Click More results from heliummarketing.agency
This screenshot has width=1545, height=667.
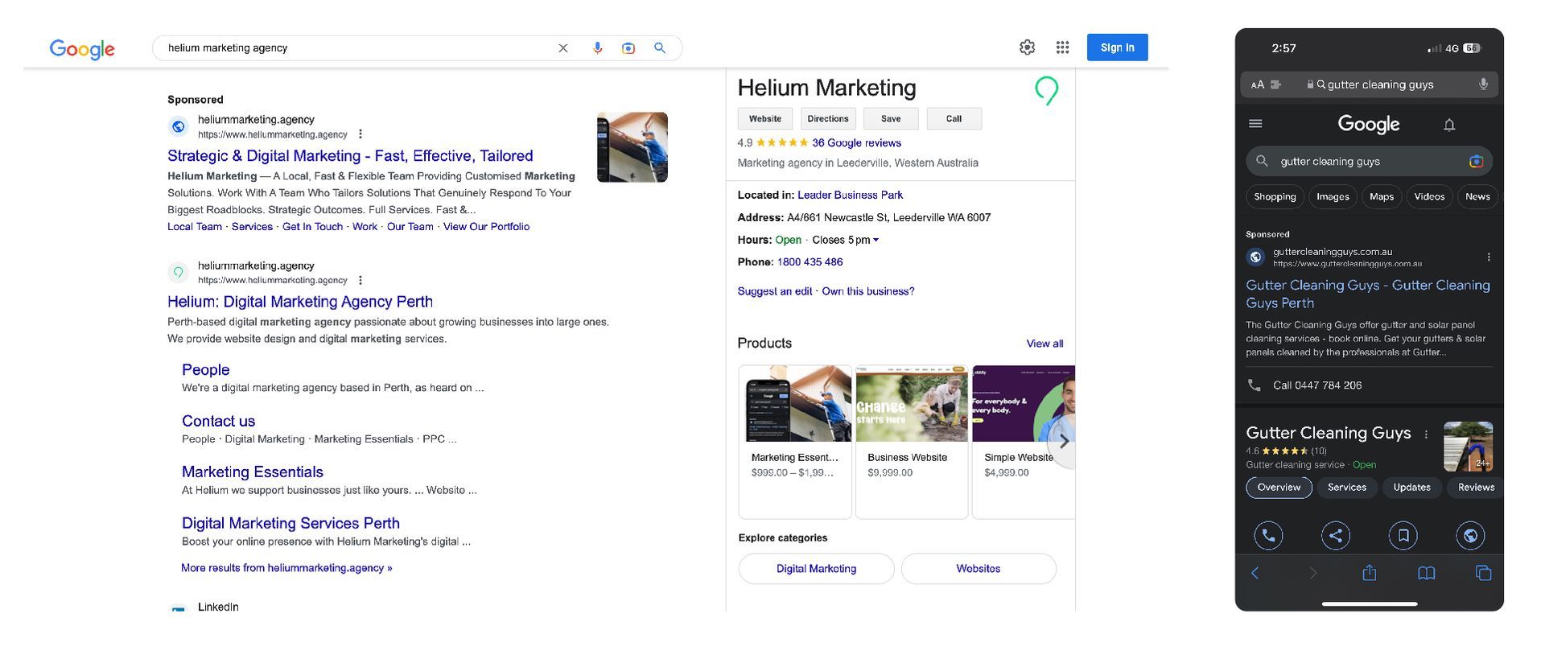pos(286,568)
